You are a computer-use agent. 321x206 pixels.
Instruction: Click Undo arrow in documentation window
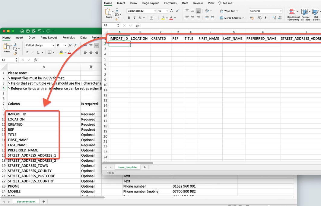40,31
